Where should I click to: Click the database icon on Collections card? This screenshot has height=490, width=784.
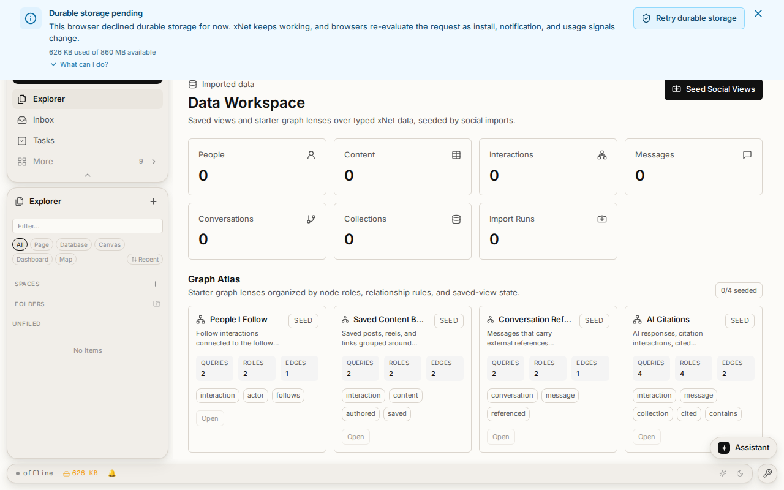[x=456, y=219]
